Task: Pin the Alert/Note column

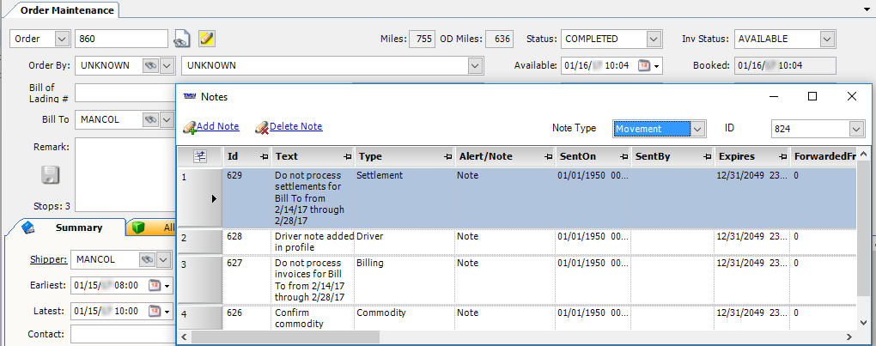Action: (x=548, y=157)
